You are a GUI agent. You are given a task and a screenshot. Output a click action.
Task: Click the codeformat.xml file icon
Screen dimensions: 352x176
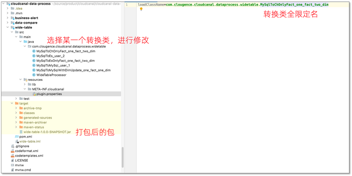[13, 151]
